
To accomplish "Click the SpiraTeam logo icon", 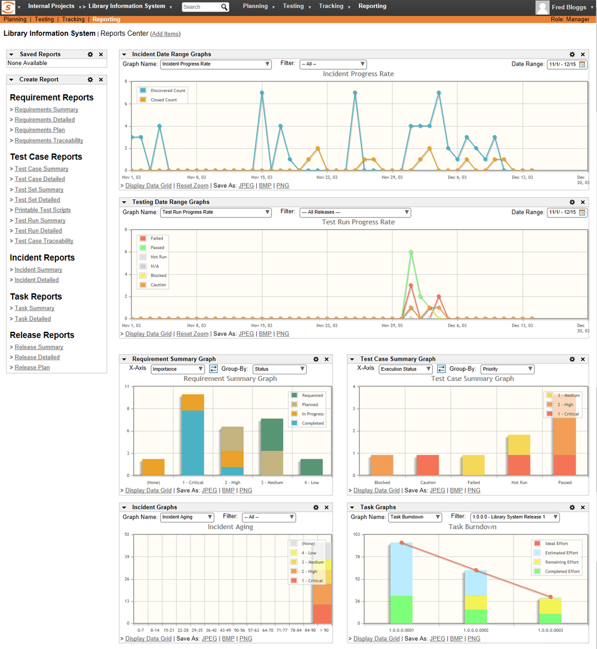I will (x=8, y=7).
